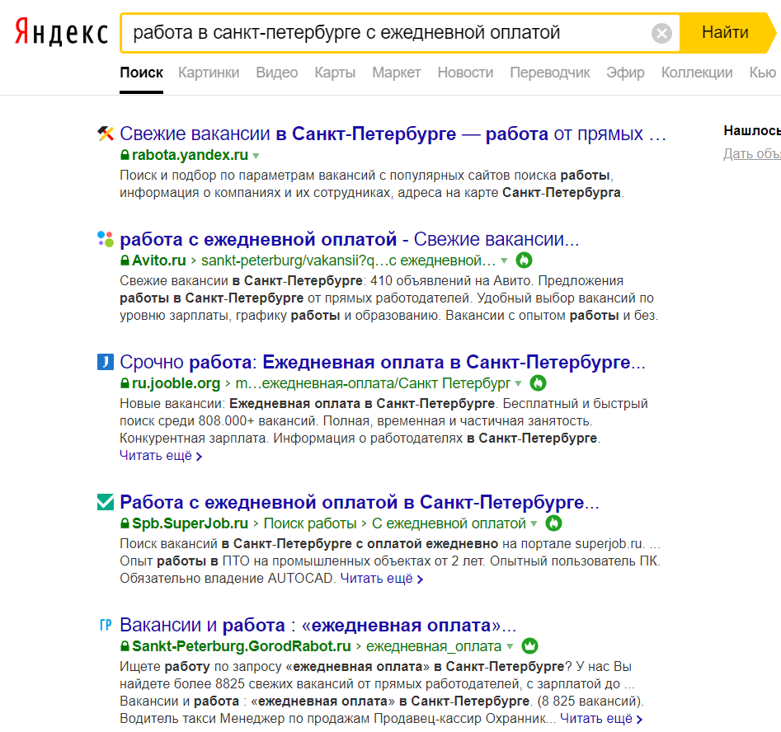Click lock icon beside Spb.SuperJob.ru

pyautogui.click(x=125, y=523)
